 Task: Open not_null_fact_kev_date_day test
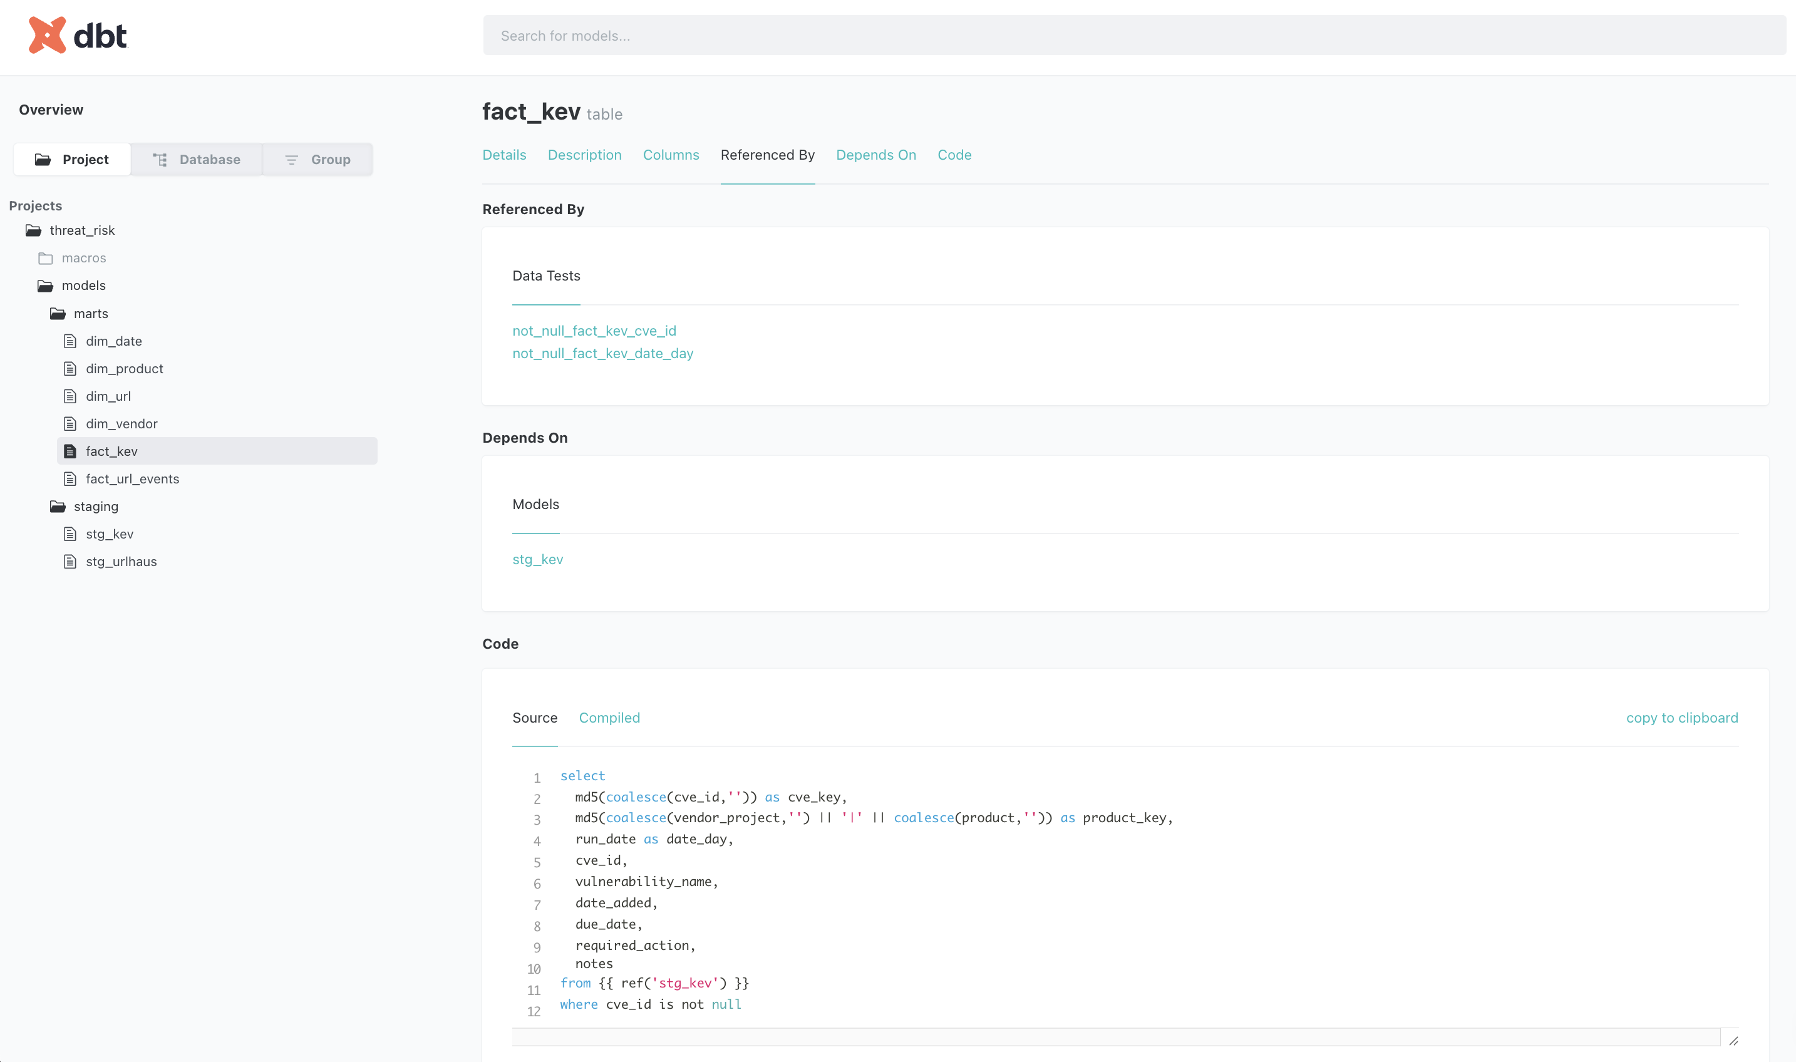click(602, 354)
